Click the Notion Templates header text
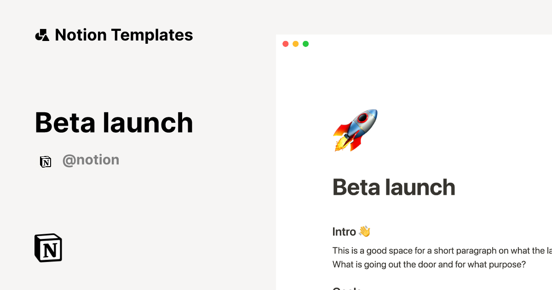This screenshot has width=552, height=290. click(x=124, y=35)
